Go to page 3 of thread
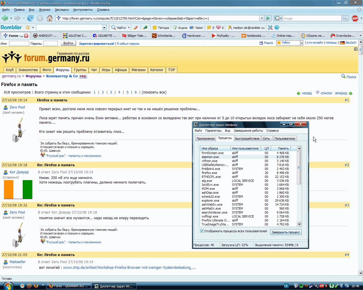Screen dimensions: 363x290 tap(111, 92)
